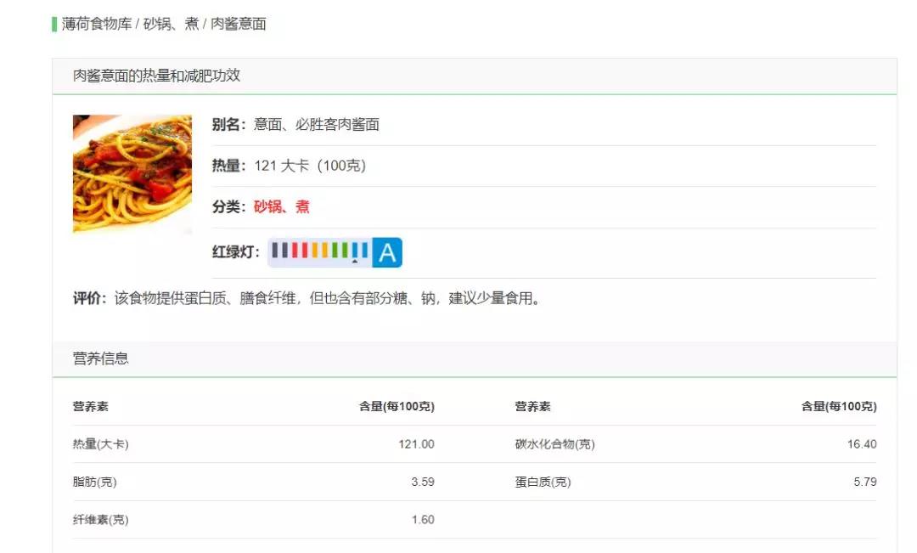Click the red 砂锅、煮 category link

[x=281, y=206]
